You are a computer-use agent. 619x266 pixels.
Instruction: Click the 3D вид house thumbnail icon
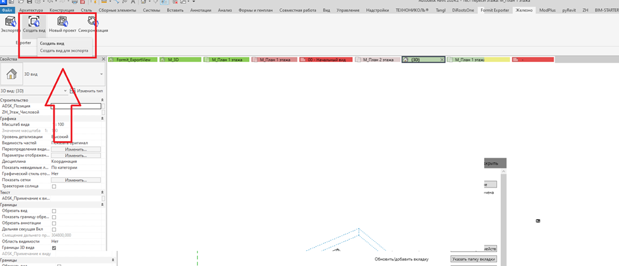coord(12,73)
